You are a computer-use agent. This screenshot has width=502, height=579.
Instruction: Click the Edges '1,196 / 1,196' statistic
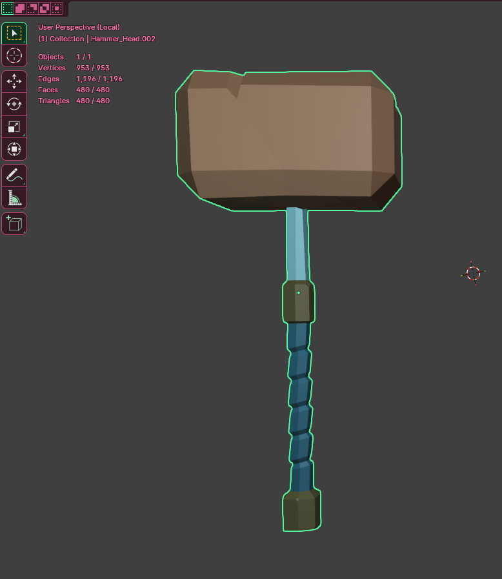(99, 79)
